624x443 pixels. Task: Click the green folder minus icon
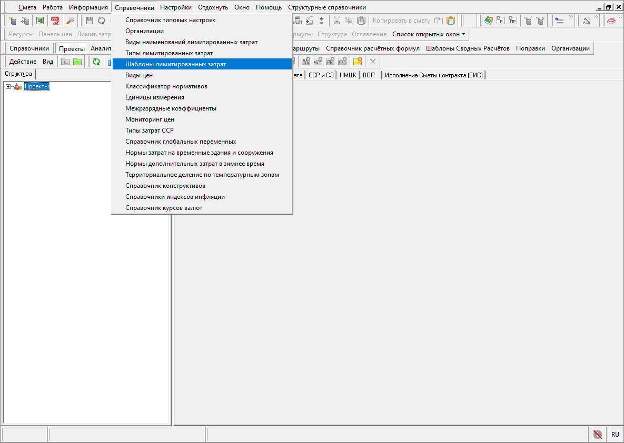pos(77,62)
